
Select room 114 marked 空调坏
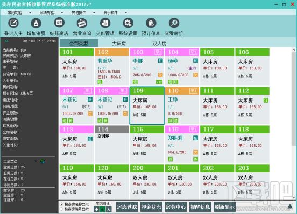click(112, 144)
